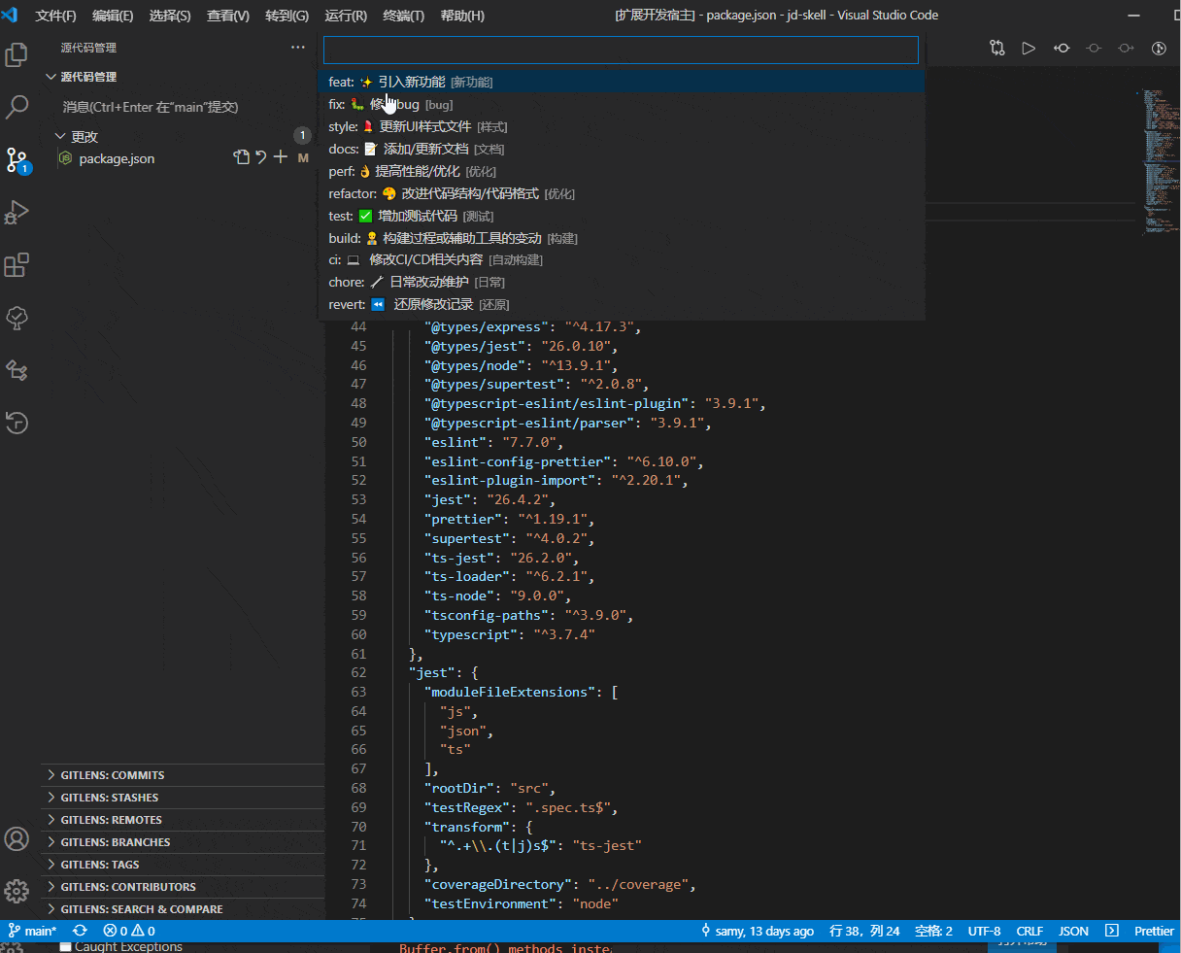Open the 运行(R) menu
The width and height of the screenshot is (1181, 953).
tap(346, 16)
